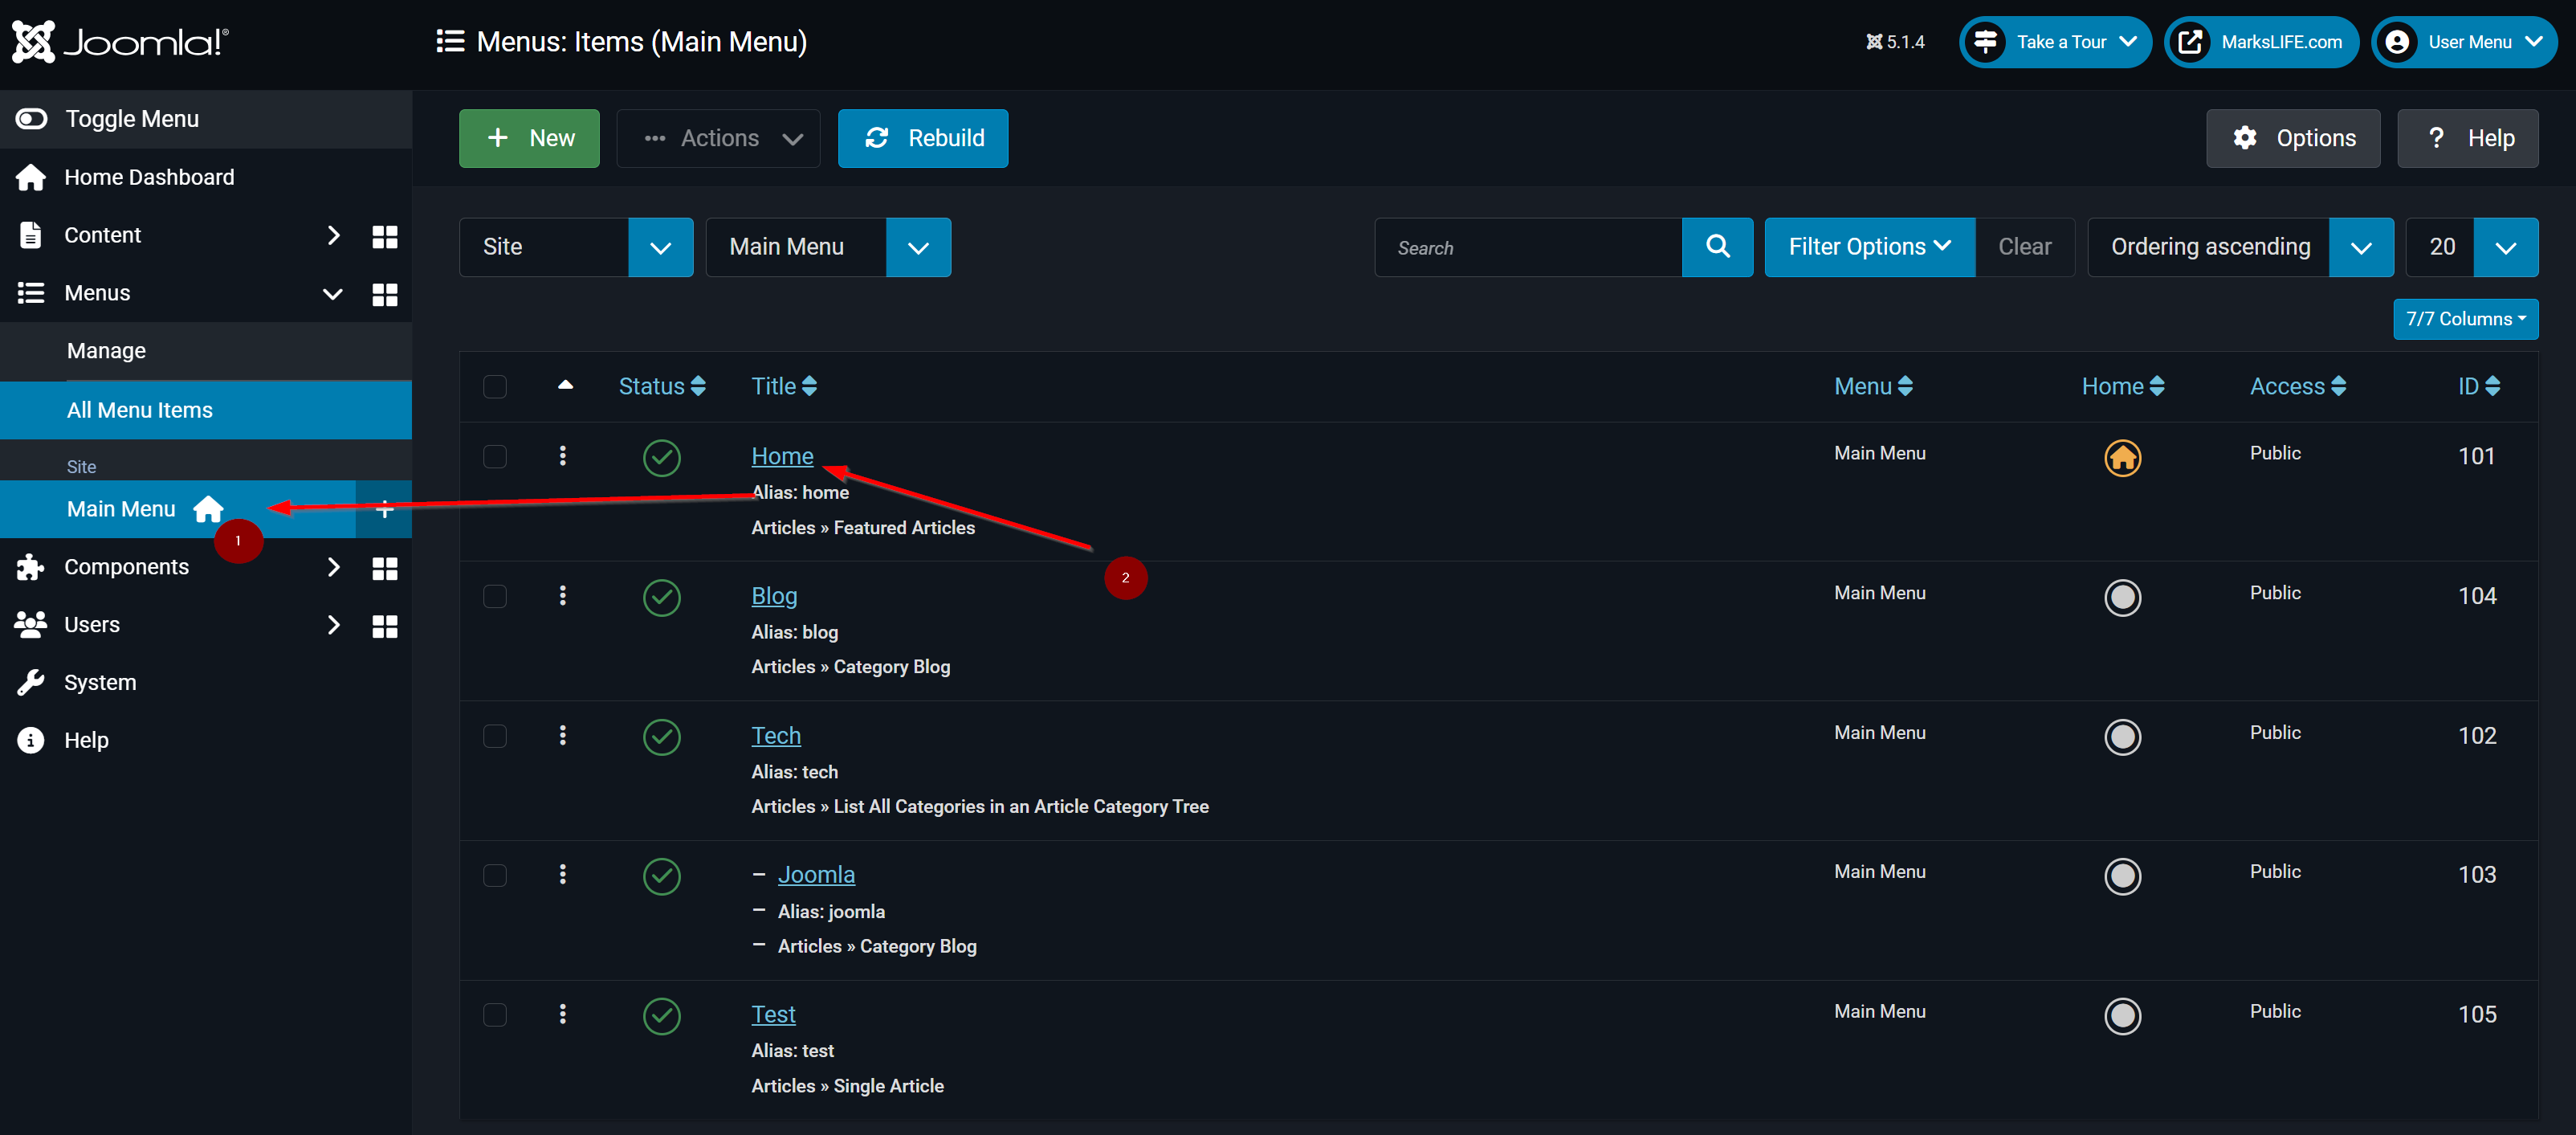Open Users in sidebar
Screen dimensions: 2576x1135
(92, 625)
